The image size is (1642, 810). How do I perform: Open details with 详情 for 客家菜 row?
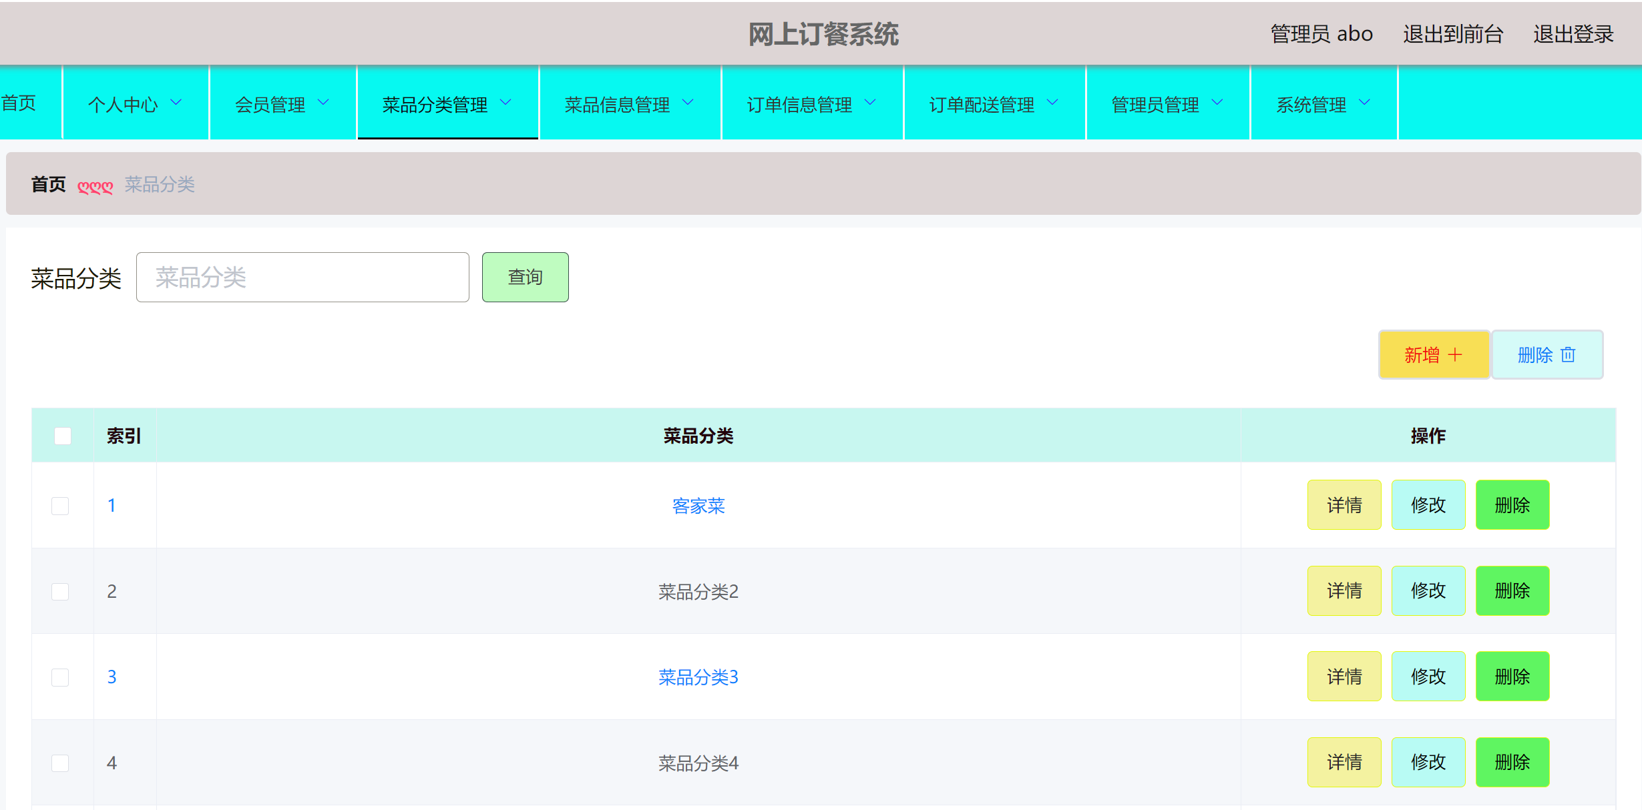click(1344, 505)
